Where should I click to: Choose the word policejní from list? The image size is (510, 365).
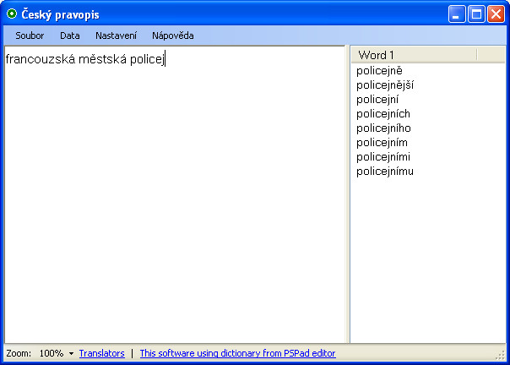tap(377, 100)
